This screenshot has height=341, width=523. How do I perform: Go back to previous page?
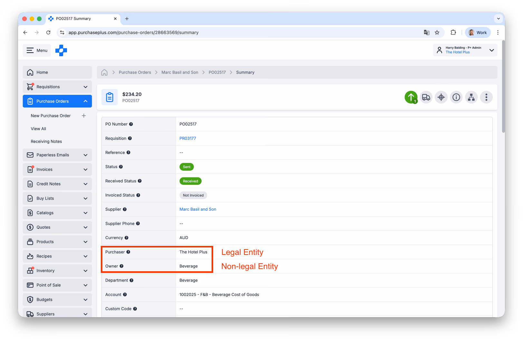click(x=25, y=32)
